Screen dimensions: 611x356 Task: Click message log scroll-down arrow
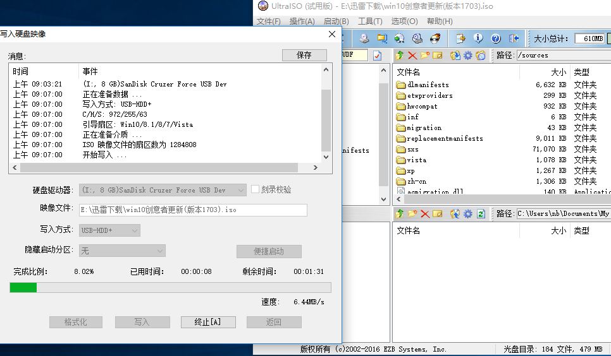[326, 157]
